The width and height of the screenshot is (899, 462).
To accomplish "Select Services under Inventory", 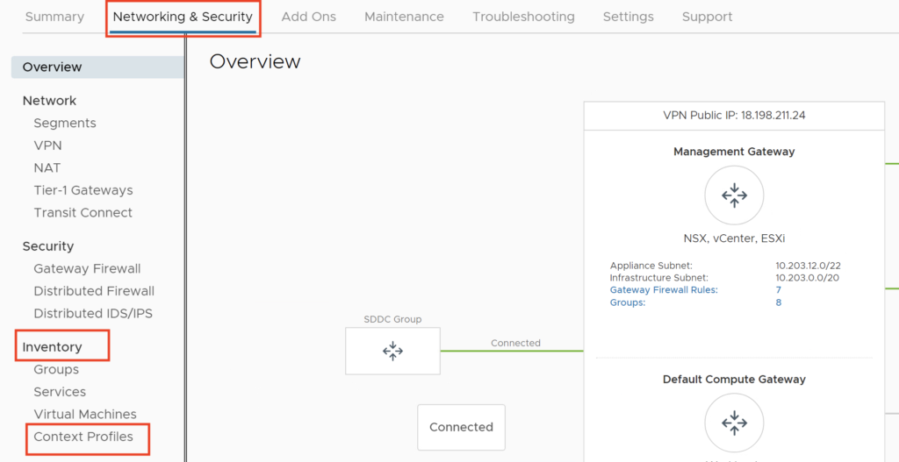I will coord(60,392).
